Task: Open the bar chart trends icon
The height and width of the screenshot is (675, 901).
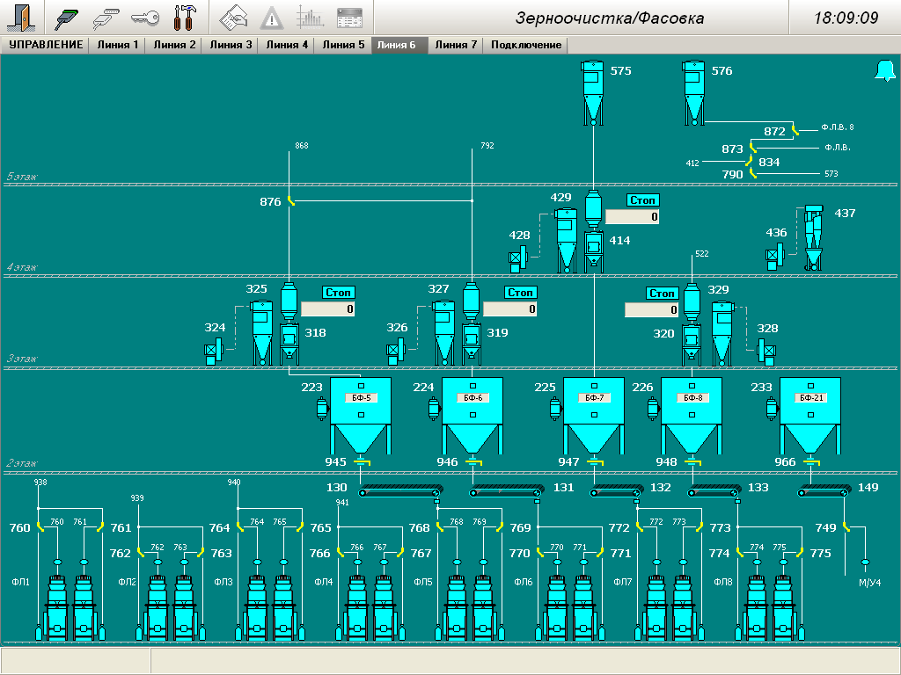Action: [311, 17]
